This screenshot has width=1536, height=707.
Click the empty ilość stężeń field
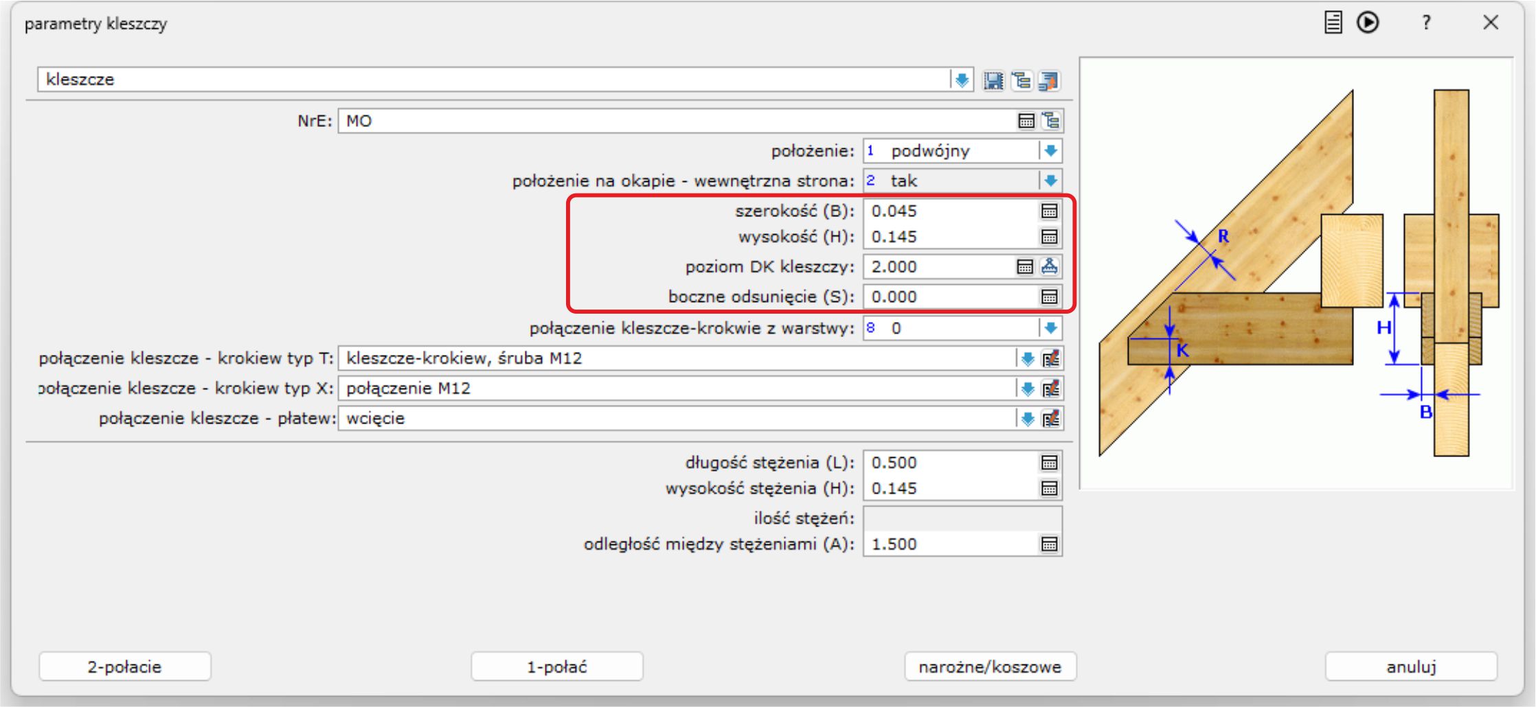[x=962, y=518]
